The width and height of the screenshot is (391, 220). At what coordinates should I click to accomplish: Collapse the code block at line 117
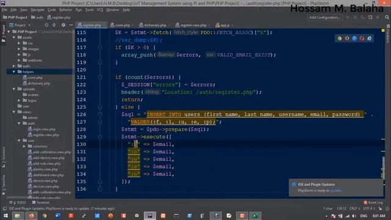(100, 48)
